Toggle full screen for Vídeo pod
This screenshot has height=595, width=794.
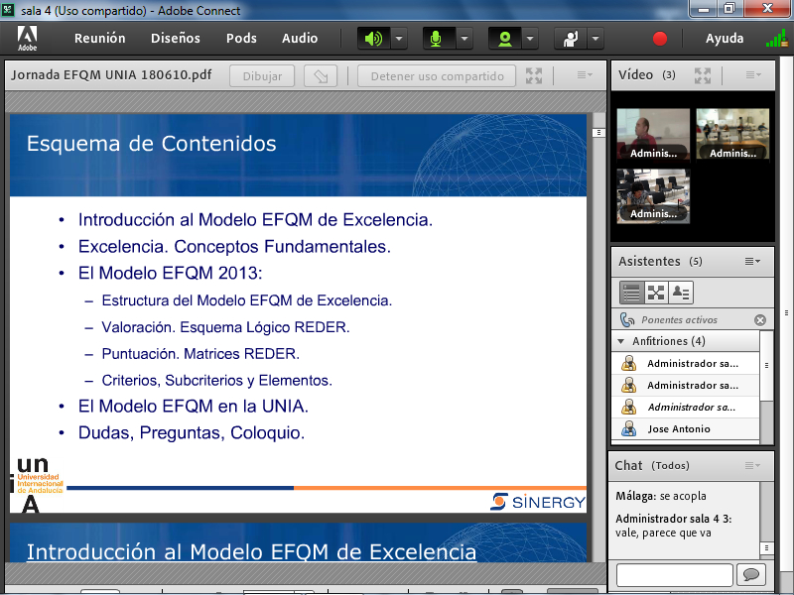pyautogui.click(x=703, y=76)
